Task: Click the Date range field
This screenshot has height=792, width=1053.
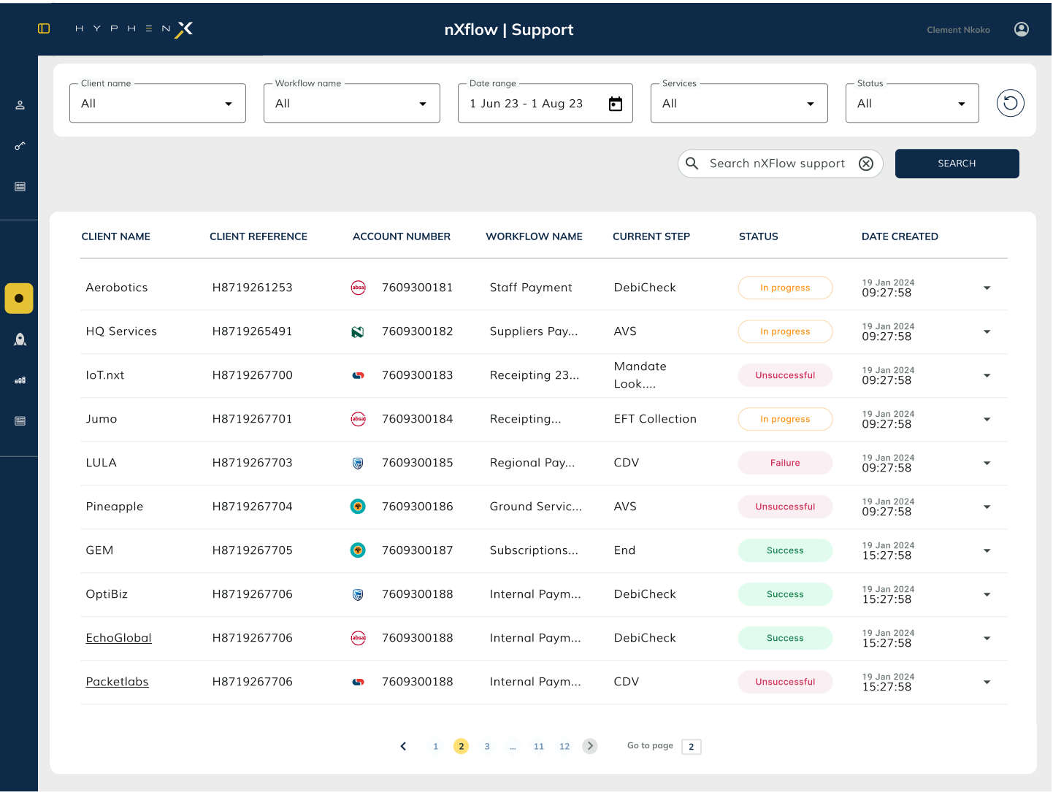Action: point(545,103)
